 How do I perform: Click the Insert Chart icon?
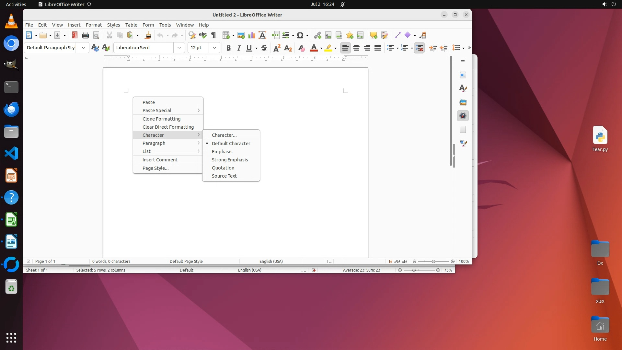252,35
